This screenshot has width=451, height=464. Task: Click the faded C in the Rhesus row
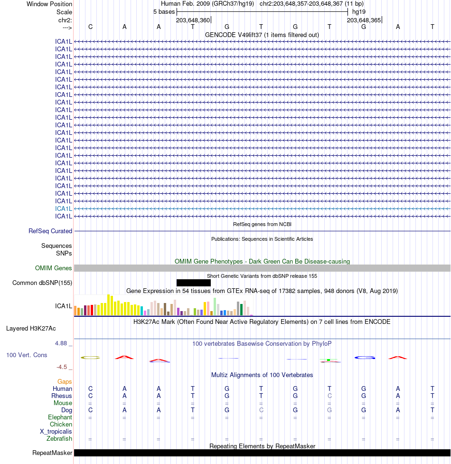point(329,396)
